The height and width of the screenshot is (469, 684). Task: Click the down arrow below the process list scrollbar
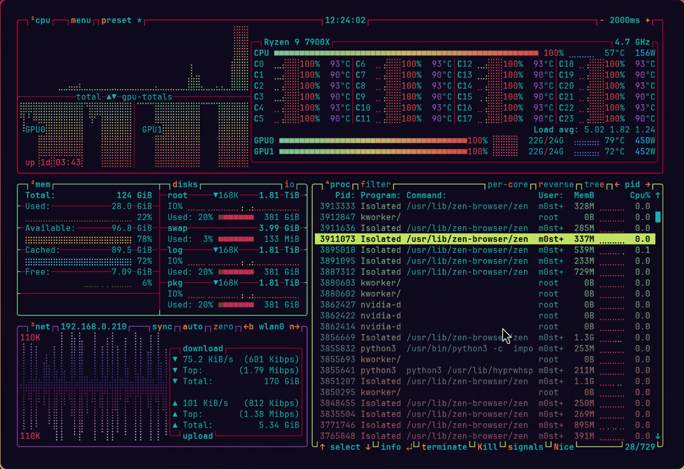coord(657,436)
